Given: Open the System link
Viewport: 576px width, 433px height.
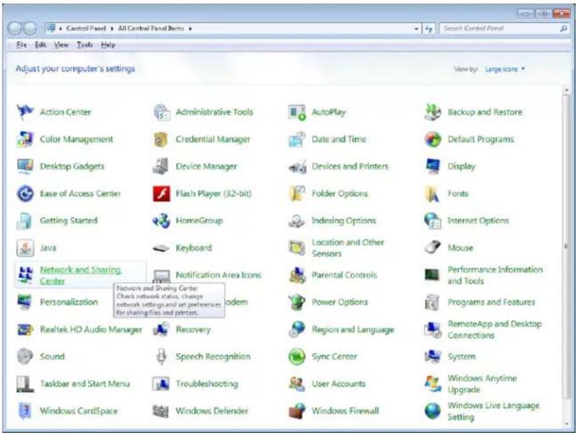Looking at the screenshot, I should 461,357.
